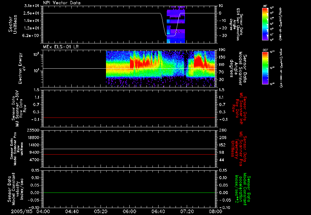Click the 23500 scanner position tick label
Screen dimensions: 311x215
33,130
